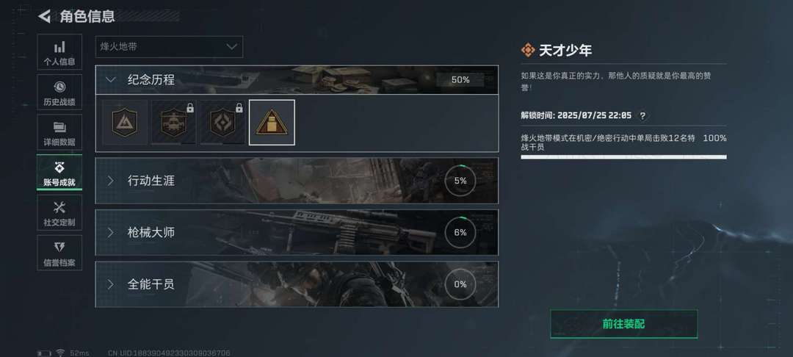Click the 5% progress ring on 行动生涯
The image size is (793, 357).
(x=460, y=181)
